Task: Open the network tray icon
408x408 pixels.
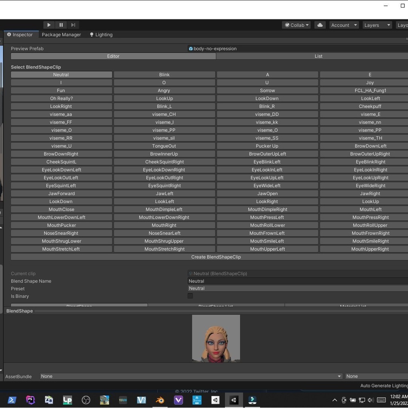Action: 362,400
